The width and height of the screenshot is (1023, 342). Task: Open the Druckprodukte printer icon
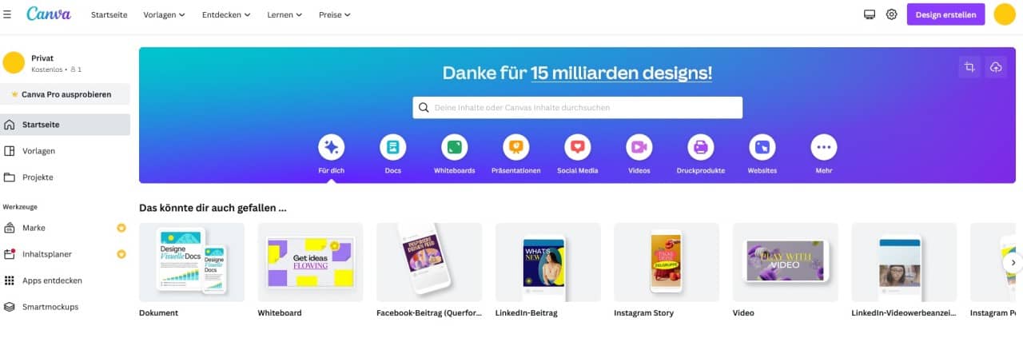pos(700,147)
